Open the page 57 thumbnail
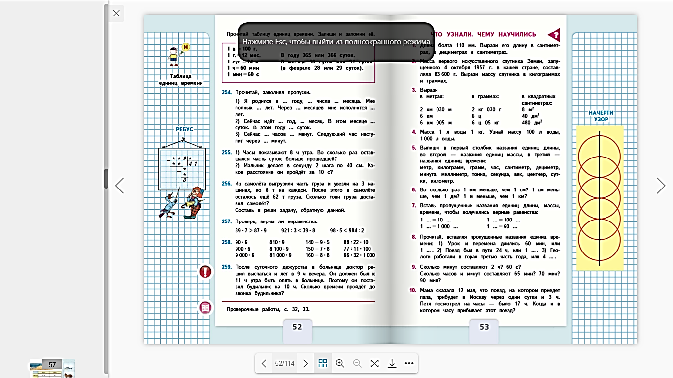Screen dimensions: 673x378 52,368
